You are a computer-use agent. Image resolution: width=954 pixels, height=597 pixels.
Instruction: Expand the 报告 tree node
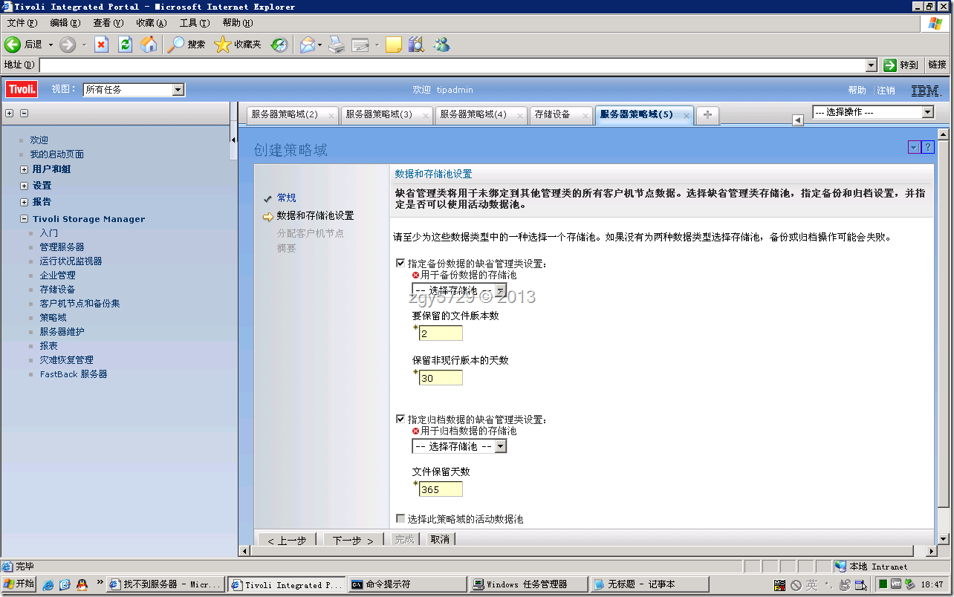(25, 202)
